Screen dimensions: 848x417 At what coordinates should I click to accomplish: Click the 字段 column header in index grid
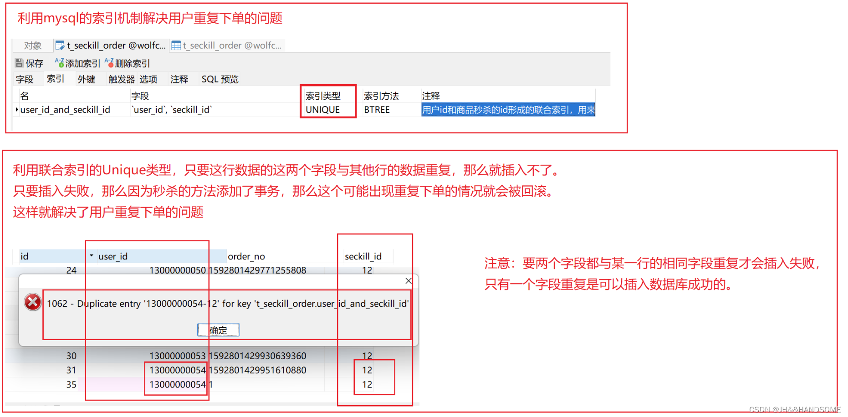point(140,96)
